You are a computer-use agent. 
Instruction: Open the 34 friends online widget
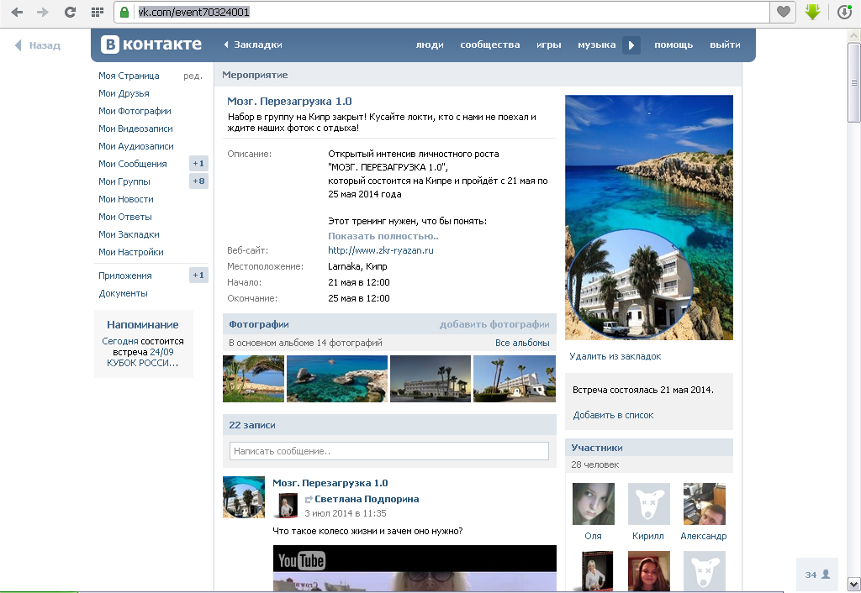click(817, 575)
